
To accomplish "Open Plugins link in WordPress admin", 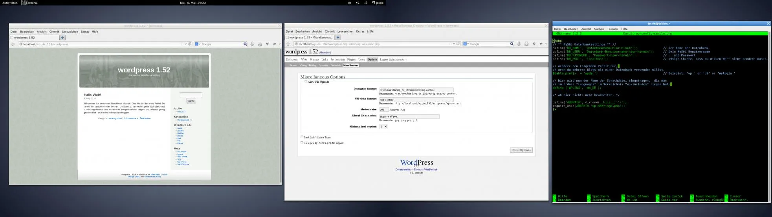I will pos(351,60).
